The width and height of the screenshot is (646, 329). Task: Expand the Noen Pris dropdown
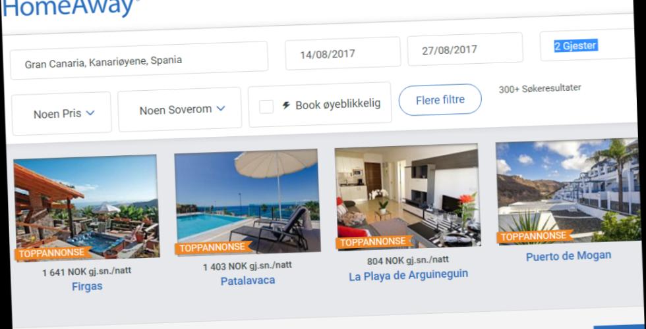pyautogui.click(x=62, y=113)
